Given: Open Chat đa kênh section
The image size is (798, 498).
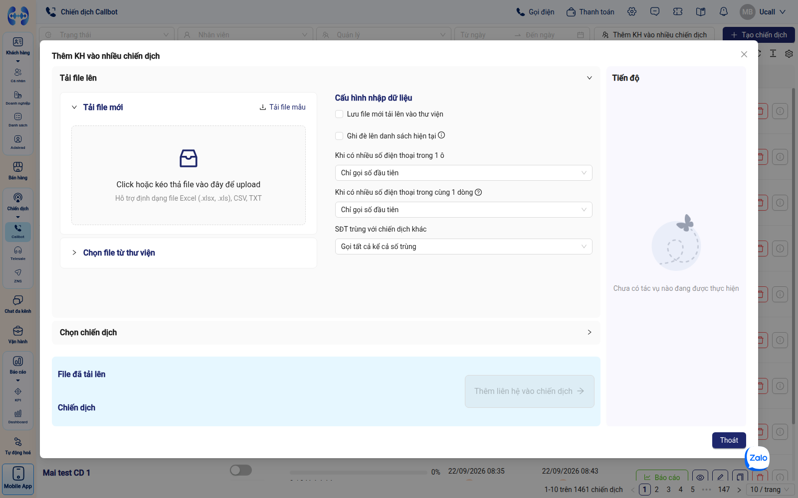Looking at the screenshot, I should [x=18, y=304].
